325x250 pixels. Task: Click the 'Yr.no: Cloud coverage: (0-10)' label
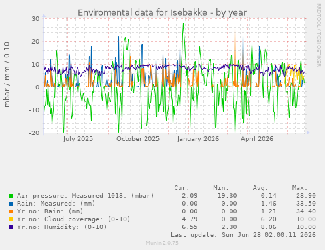pyautogui.click(x=74, y=219)
